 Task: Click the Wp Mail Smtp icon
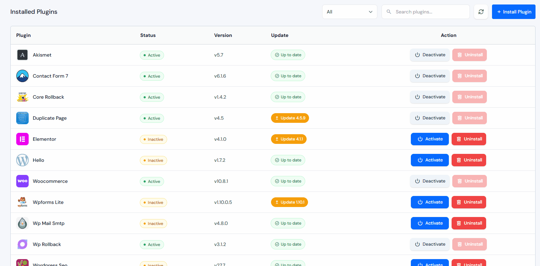point(22,223)
